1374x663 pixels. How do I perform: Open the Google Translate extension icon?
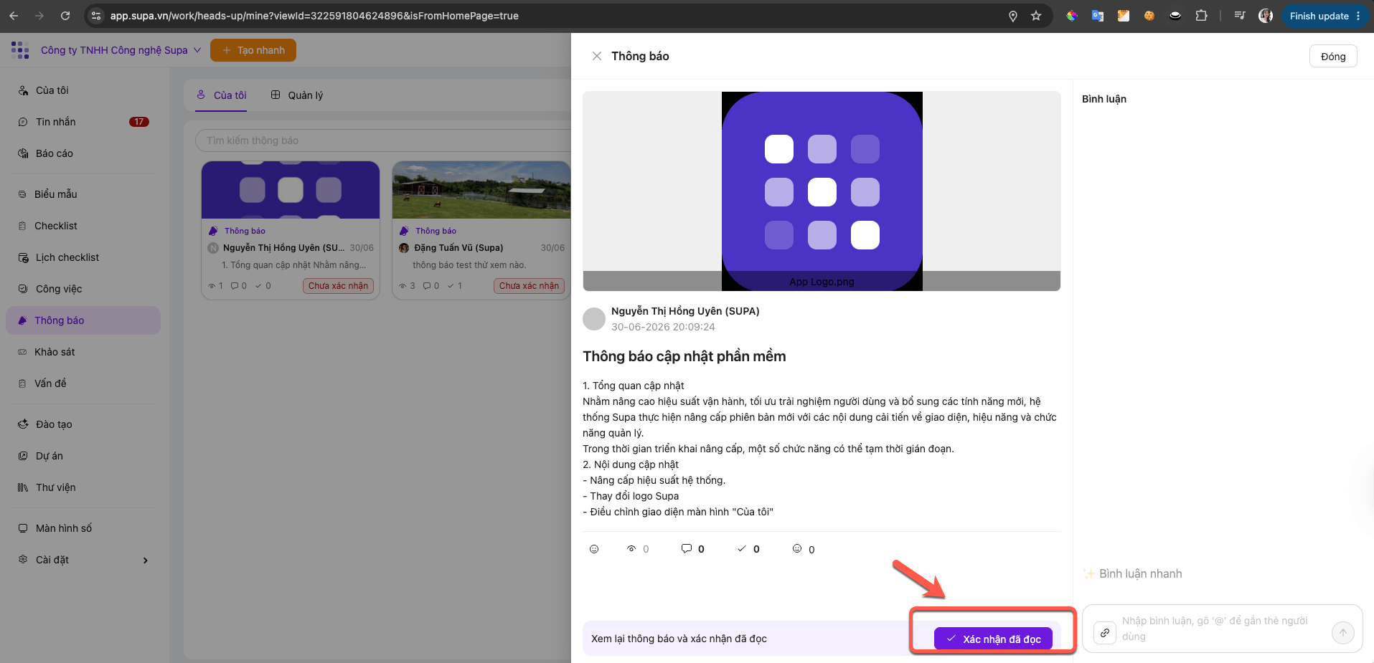[1098, 16]
